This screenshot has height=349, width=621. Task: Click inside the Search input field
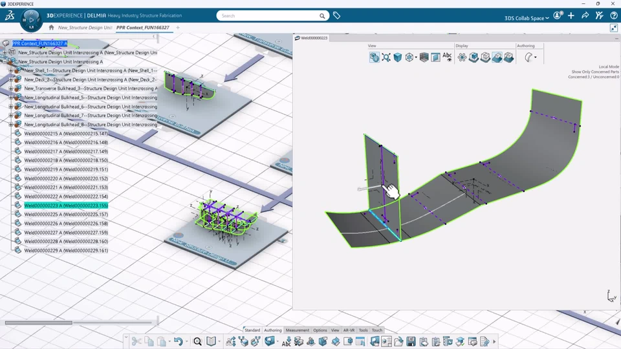click(269, 16)
